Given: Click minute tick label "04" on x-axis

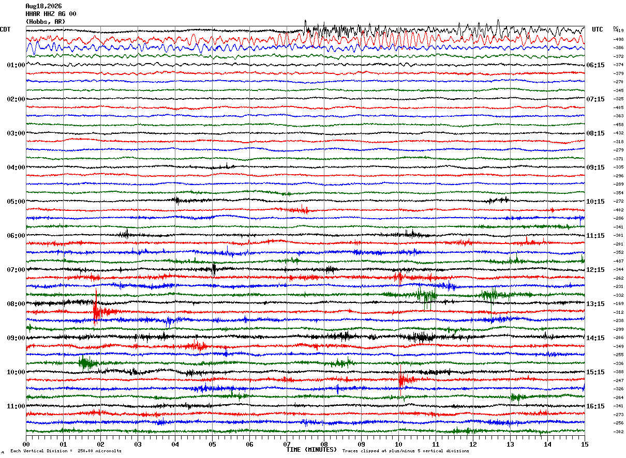Looking at the screenshot, I should tap(175, 444).
